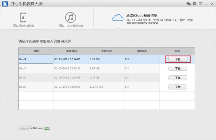Open the chat bubble feedback icon
Viewport: 216px width, 140px height.
tap(194, 4)
